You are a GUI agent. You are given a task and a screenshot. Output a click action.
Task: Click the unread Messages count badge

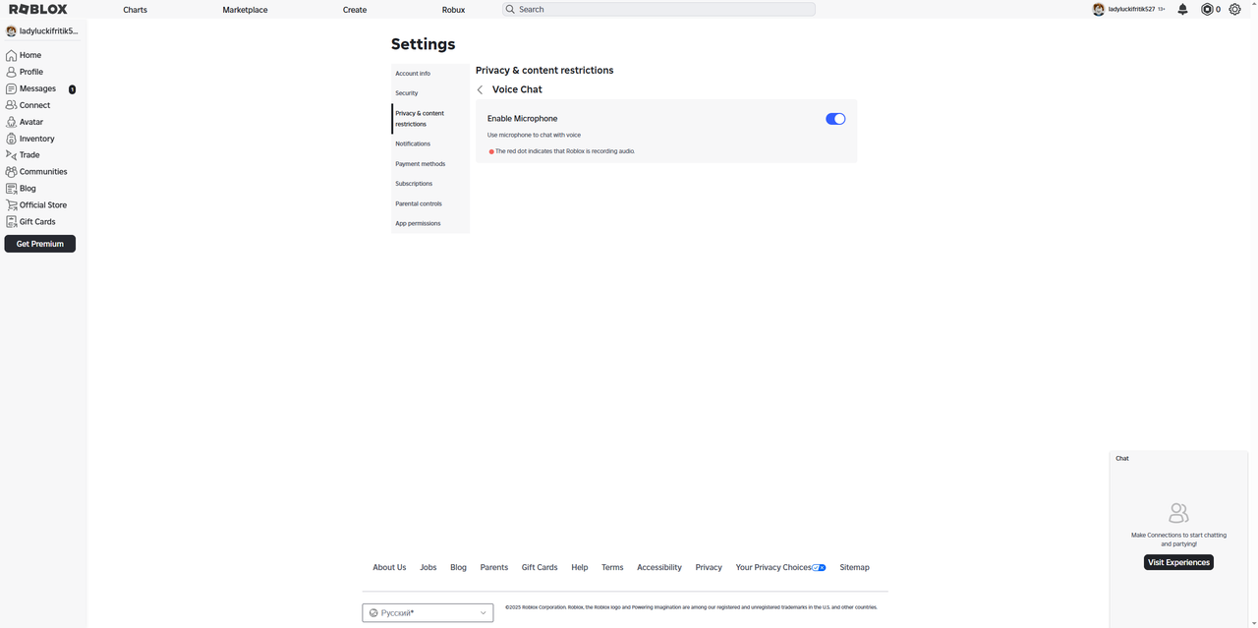(x=72, y=89)
